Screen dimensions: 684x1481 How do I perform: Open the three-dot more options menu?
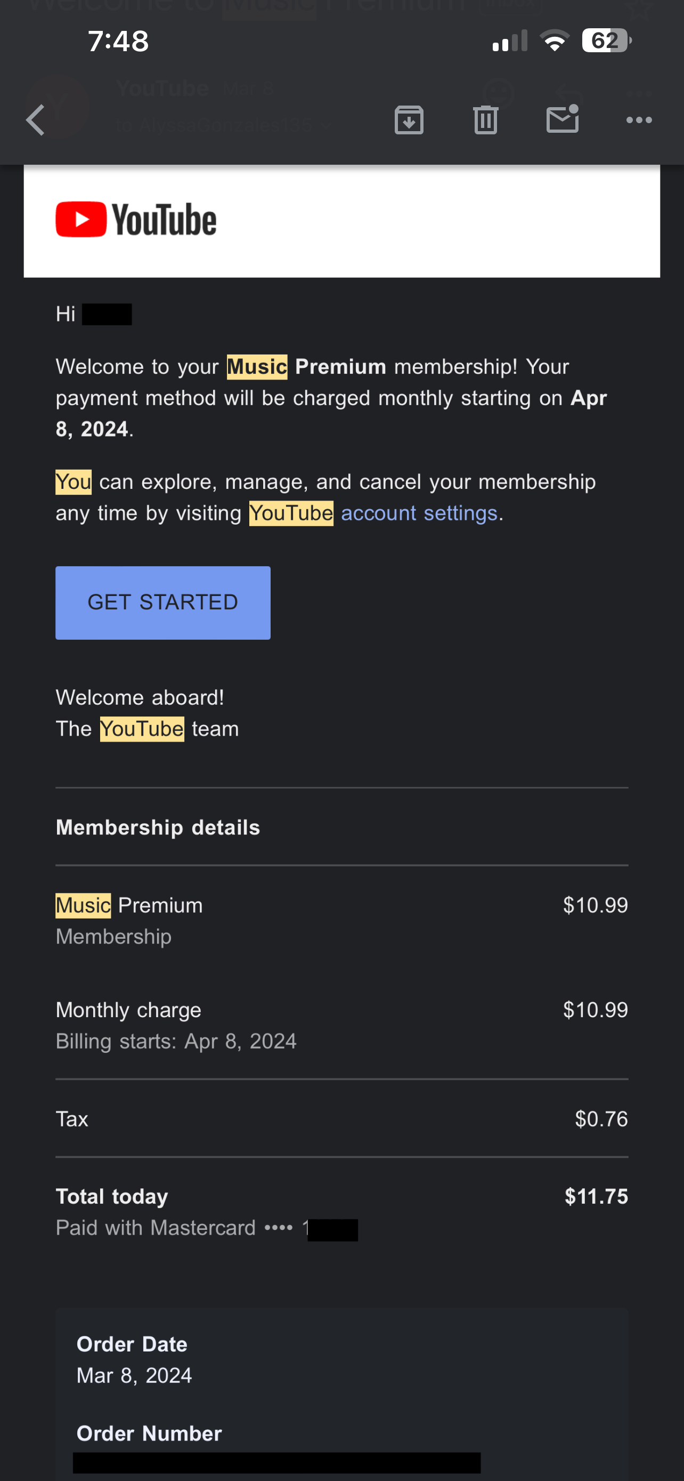click(x=639, y=119)
